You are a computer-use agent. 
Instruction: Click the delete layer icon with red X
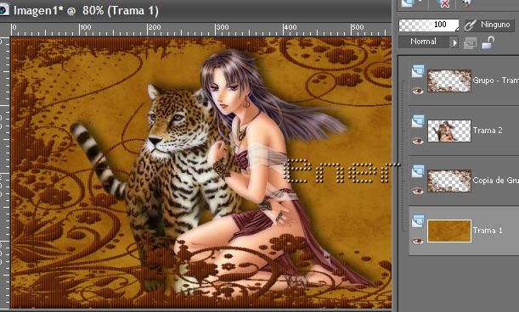[x=443, y=3]
